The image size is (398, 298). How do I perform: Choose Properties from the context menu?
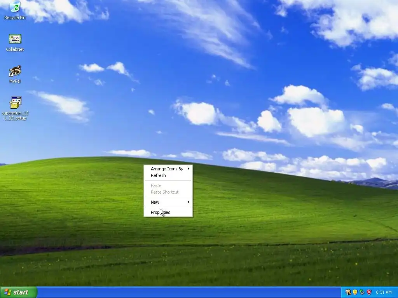(168, 212)
